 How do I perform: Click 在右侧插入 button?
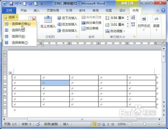click(x=67, y=30)
